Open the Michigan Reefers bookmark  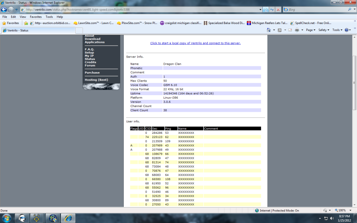point(267,23)
